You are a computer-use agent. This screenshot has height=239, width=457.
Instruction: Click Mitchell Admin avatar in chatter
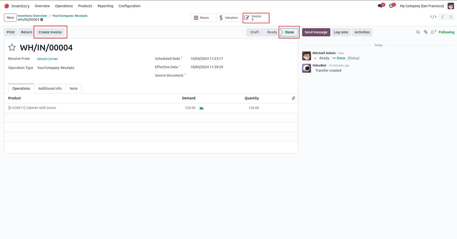coord(307,56)
